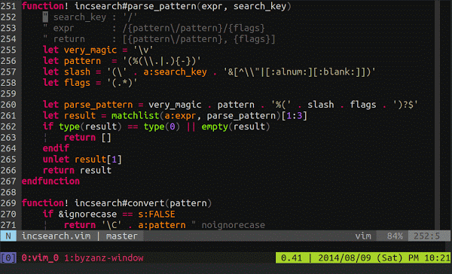The width and height of the screenshot is (452, 274).
Task: Click line number 260 in the gutter
Action: [x=8, y=105]
